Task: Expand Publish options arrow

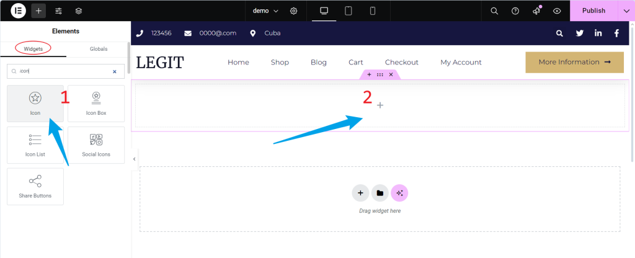Action: pos(626,11)
